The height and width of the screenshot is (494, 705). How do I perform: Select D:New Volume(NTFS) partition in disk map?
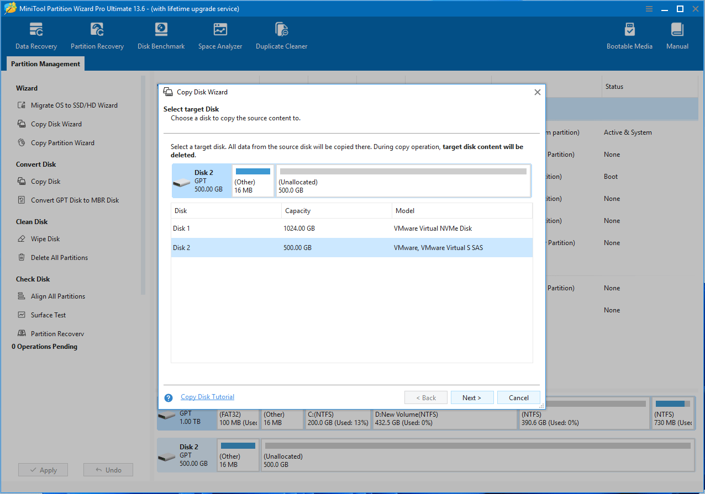[445, 418]
